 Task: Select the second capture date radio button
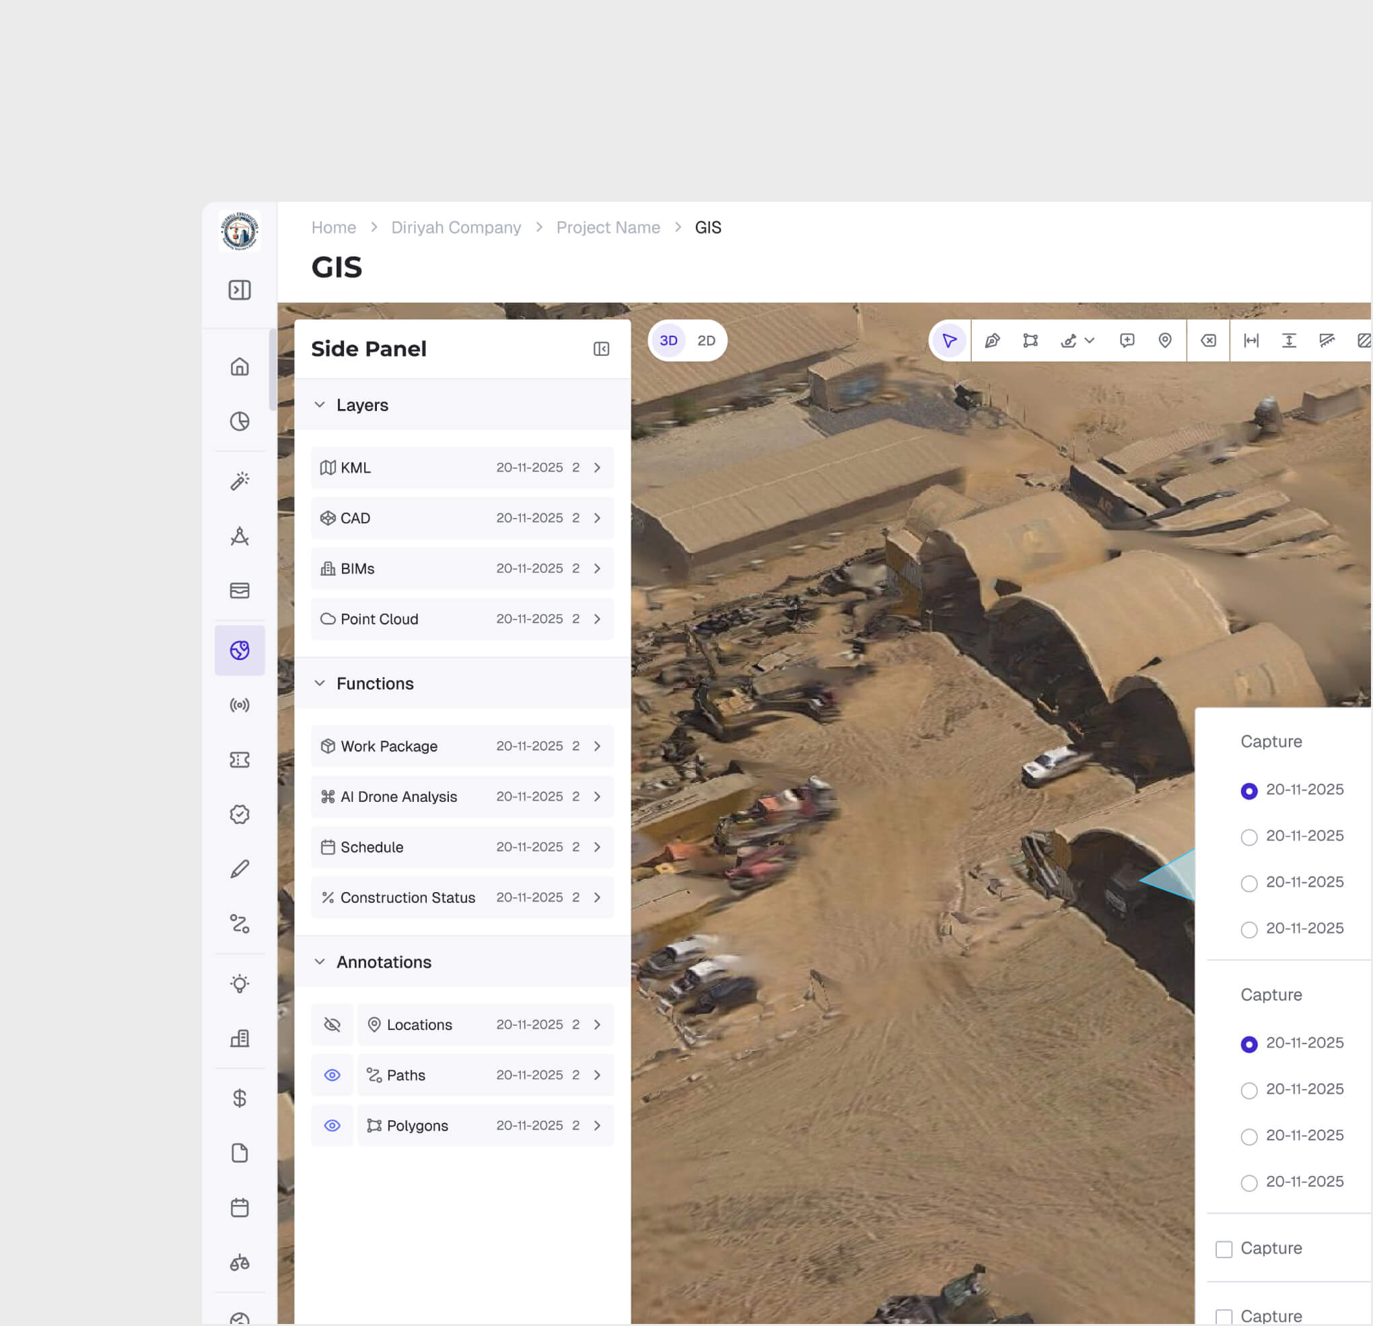click(x=1249, y=836)
